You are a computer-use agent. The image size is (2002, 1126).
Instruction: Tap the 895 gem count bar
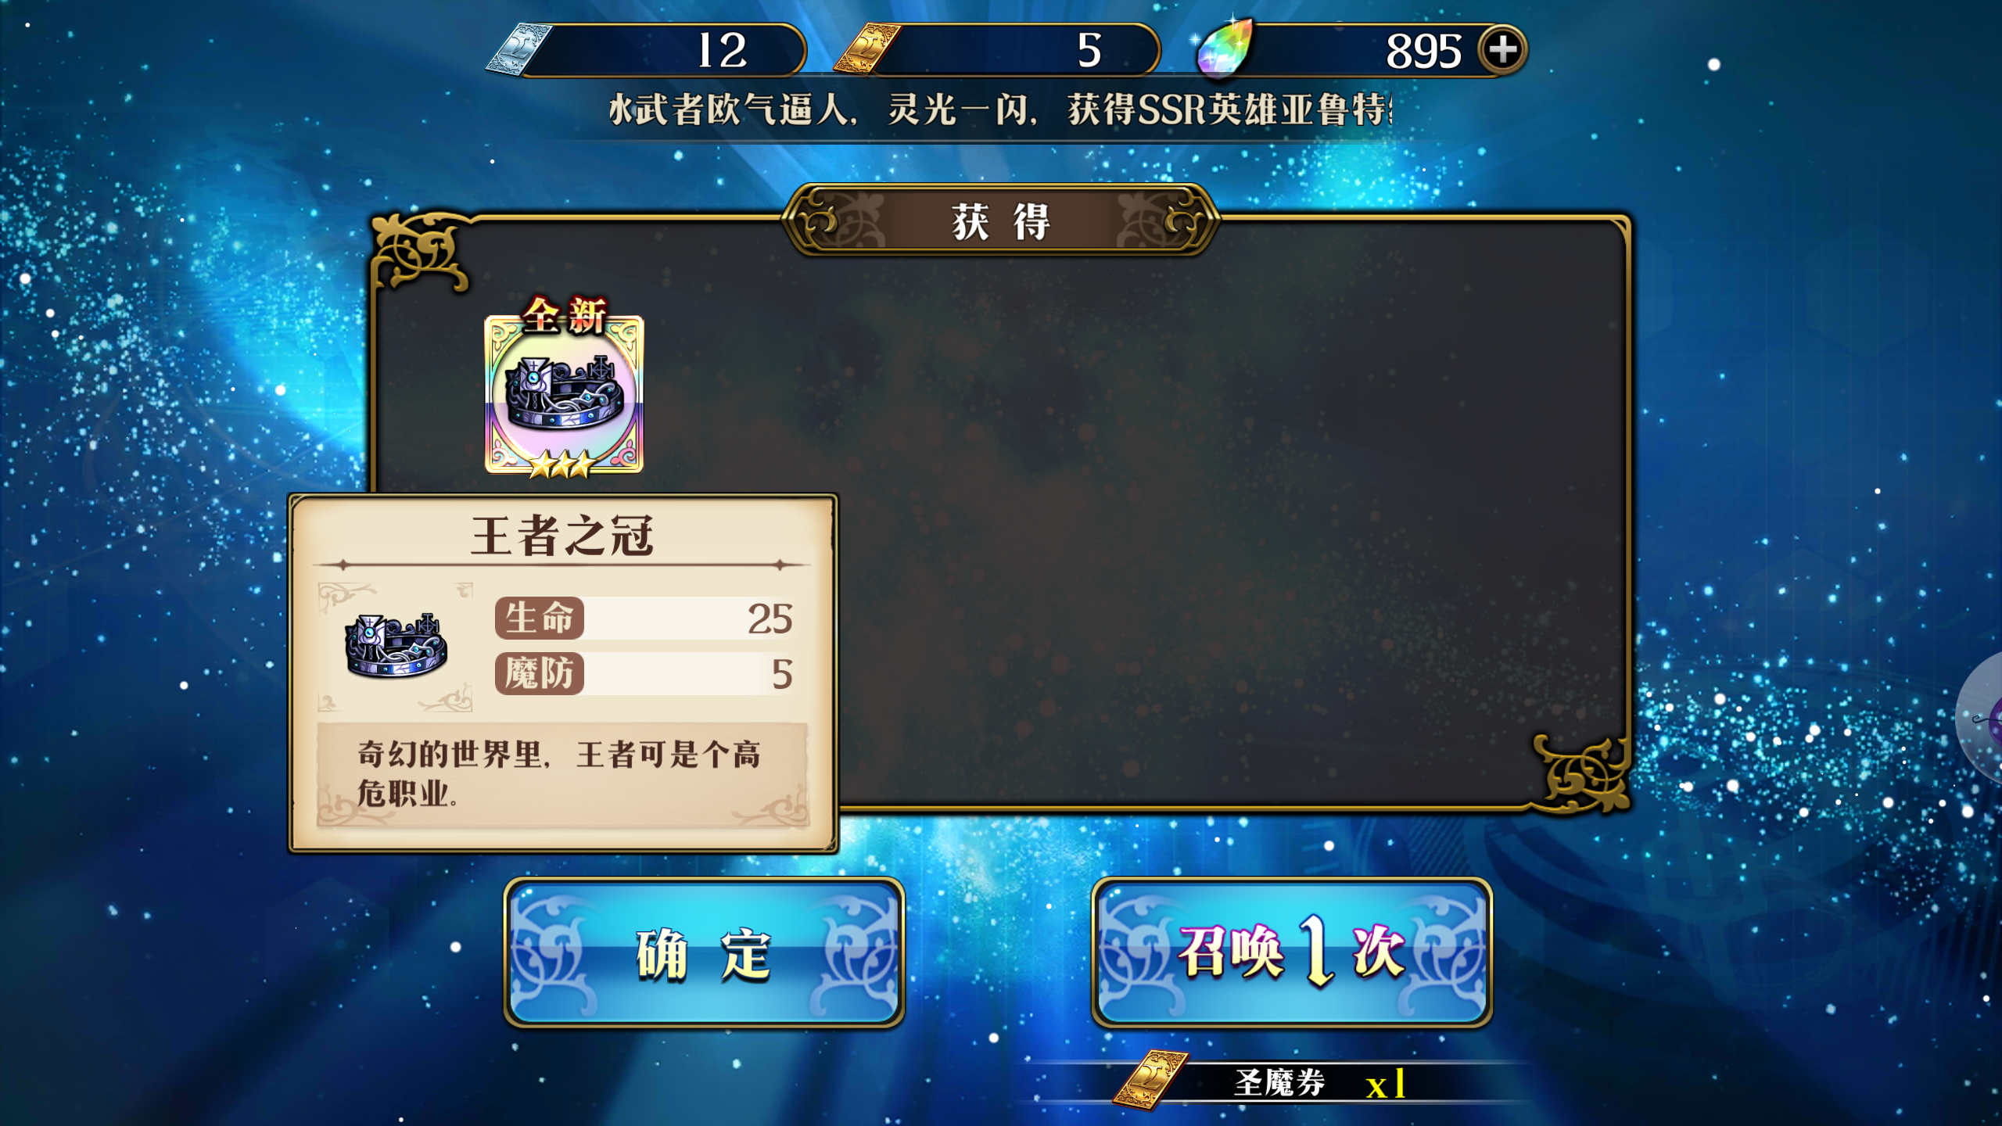click(x=1361, y=51)
